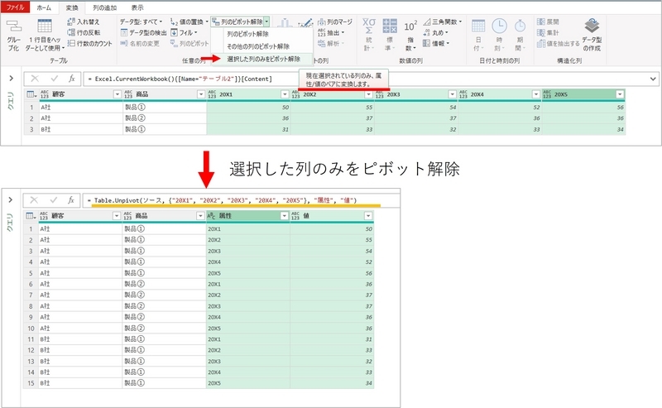This screenshot has height=408, width=662.
Task: Click データ型の作成 layers icon
Action: pyautogui.click(x=592, y=26)
